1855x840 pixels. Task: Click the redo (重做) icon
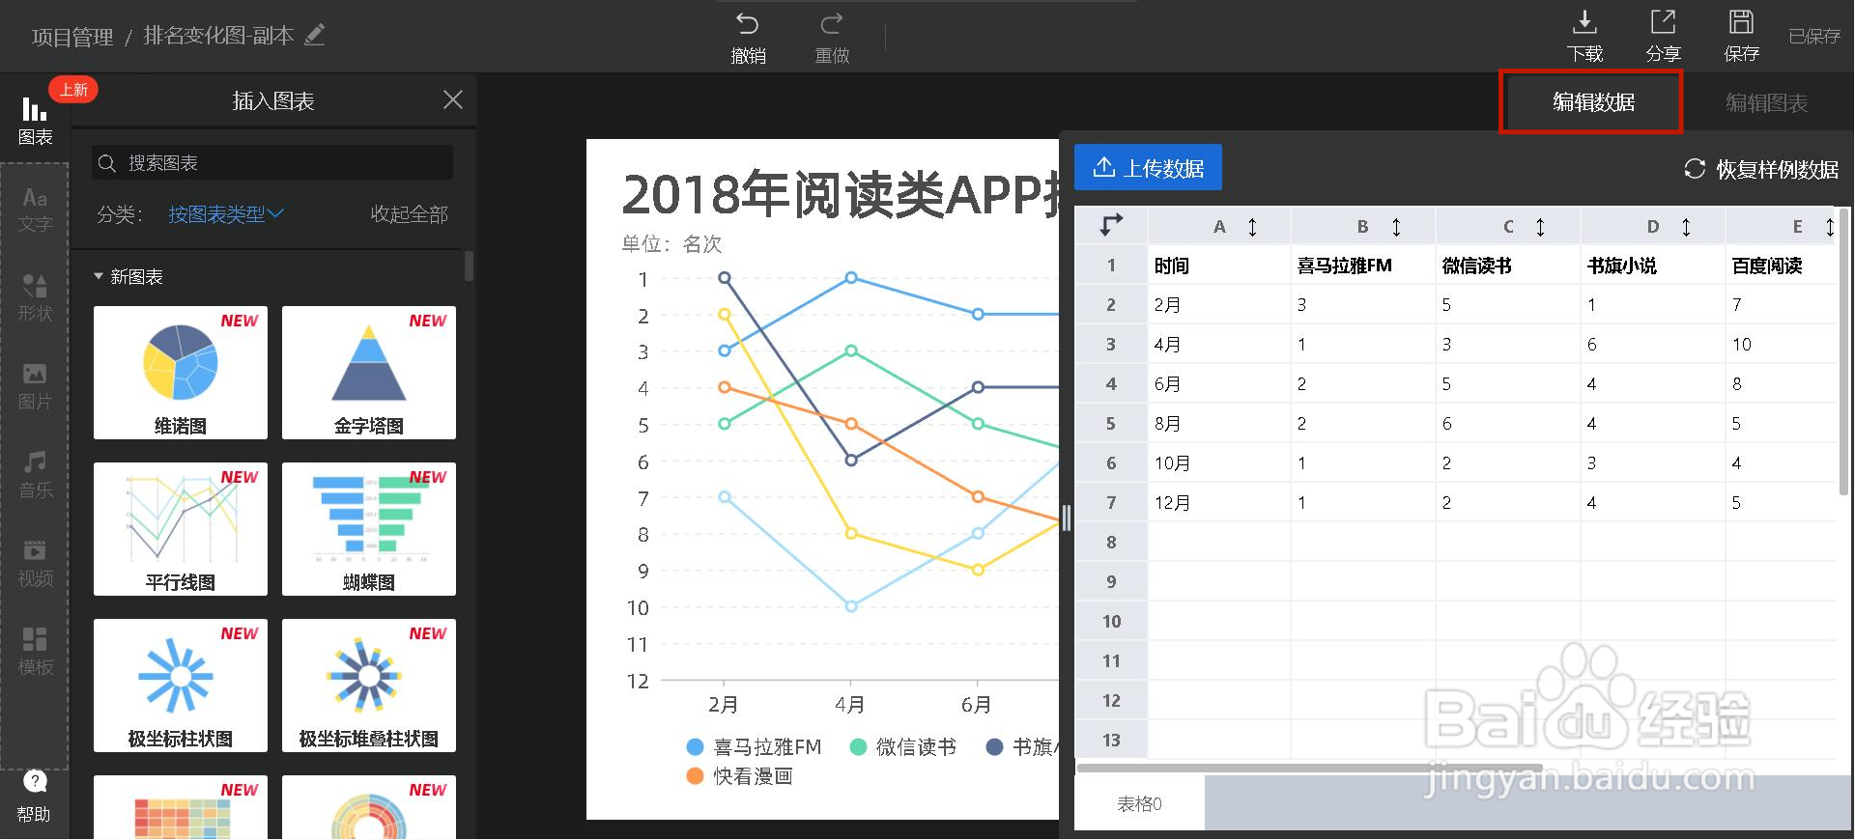(x=832, y=23)
